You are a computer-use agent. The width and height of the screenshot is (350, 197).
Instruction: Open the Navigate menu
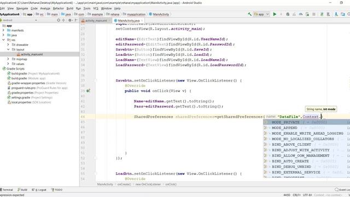click(x=22, y=8)
